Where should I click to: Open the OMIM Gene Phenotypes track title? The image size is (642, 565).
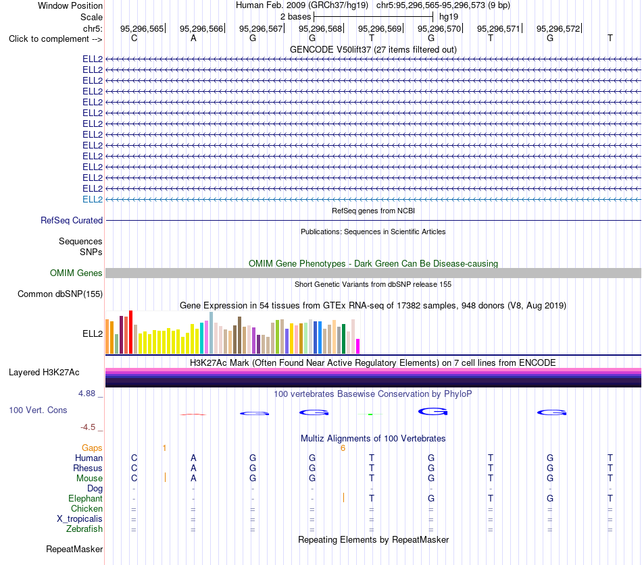[373, 263]
